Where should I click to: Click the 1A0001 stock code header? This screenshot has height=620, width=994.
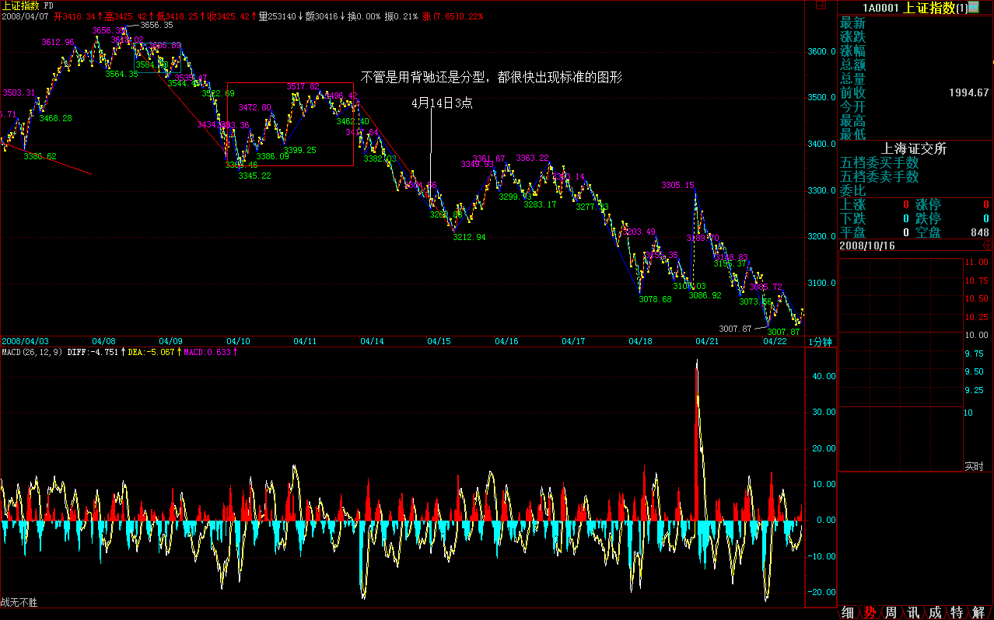880,8
